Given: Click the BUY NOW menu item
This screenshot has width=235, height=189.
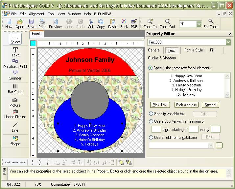Looking at the screenshot, I should point(102,14).
